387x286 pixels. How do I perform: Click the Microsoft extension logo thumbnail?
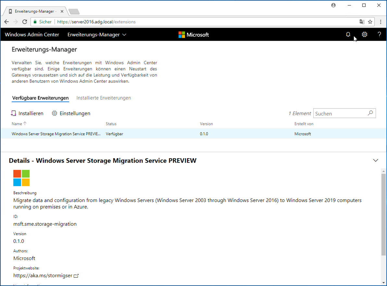(21, 178)
